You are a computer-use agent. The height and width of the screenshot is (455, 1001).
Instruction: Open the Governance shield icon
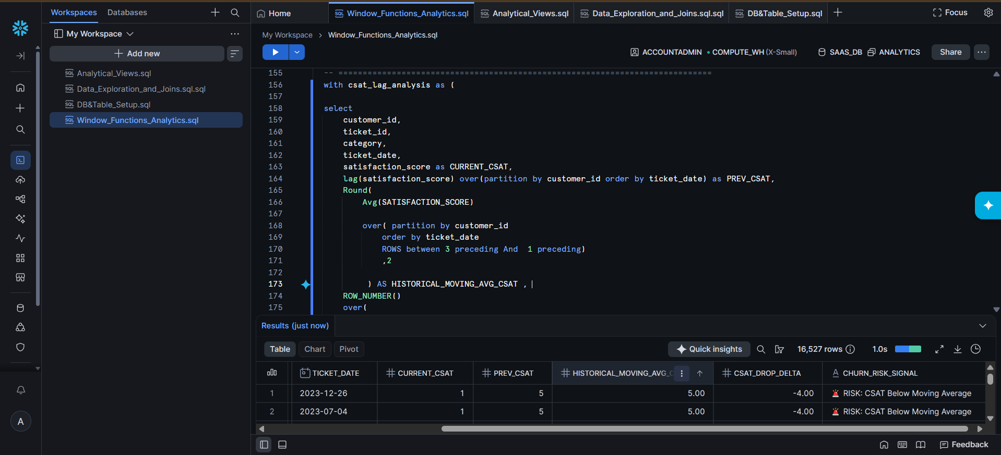click(x=20, y=347)
